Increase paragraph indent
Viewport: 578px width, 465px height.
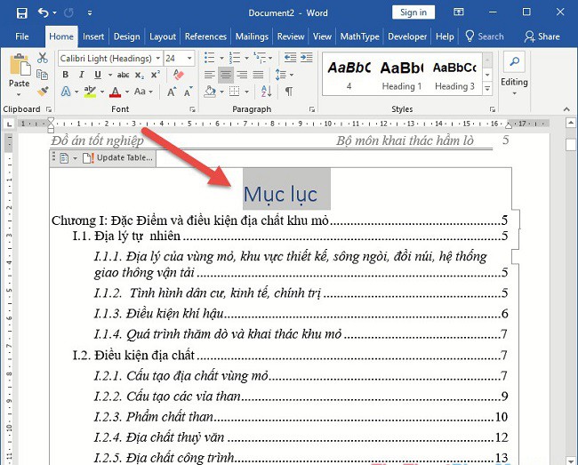[307, 58]
